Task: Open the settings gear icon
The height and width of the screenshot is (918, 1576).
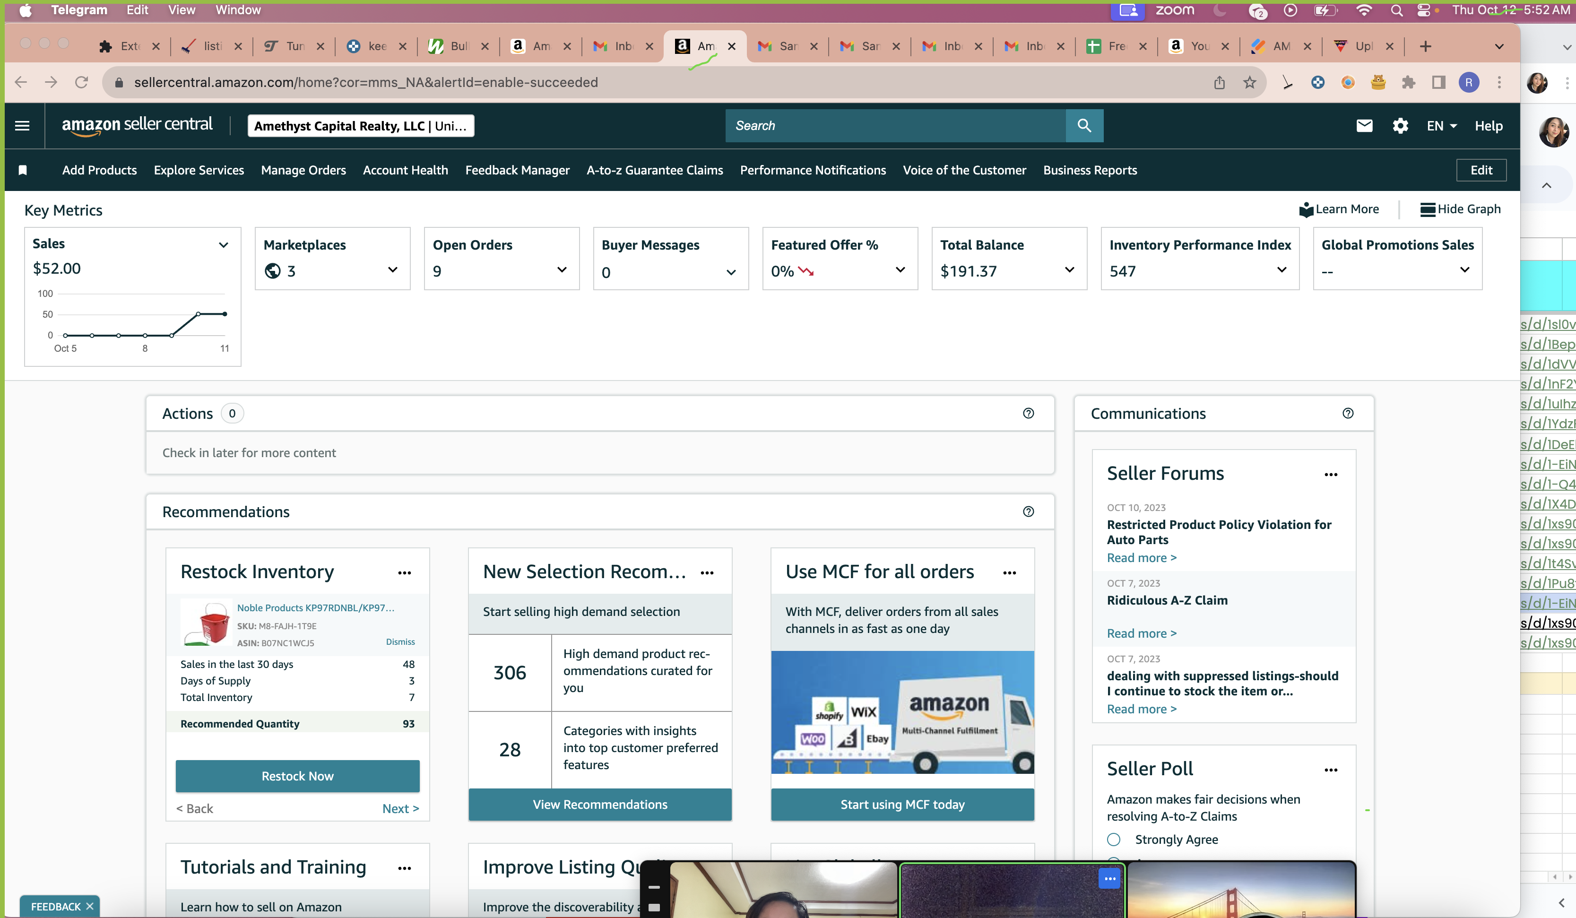Action: [1400, 126]
